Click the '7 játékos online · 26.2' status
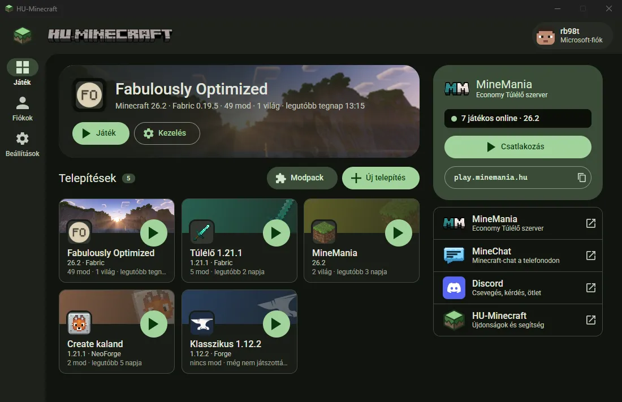Screen dimensions: 622x402 (x=517, y=118)
